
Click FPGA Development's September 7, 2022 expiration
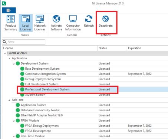pos(139,131)
